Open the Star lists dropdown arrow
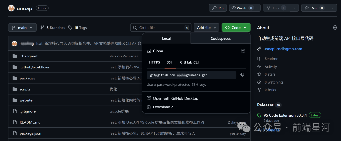This screenshot has height=141, width=341. [x=332, y=8]
